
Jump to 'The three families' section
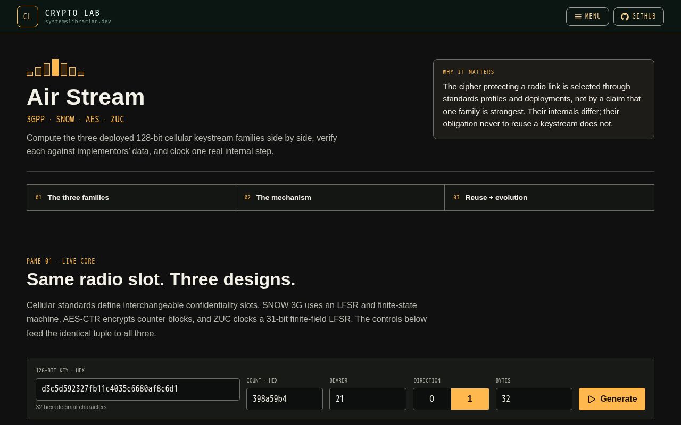[131, 198]
